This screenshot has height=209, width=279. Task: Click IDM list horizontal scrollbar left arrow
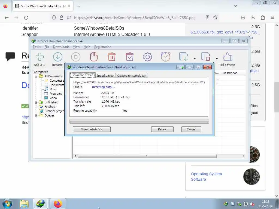coord(75,156)
